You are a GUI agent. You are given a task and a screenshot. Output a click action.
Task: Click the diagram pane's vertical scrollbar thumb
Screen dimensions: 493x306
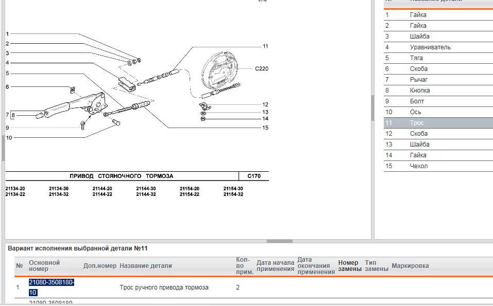372,108
